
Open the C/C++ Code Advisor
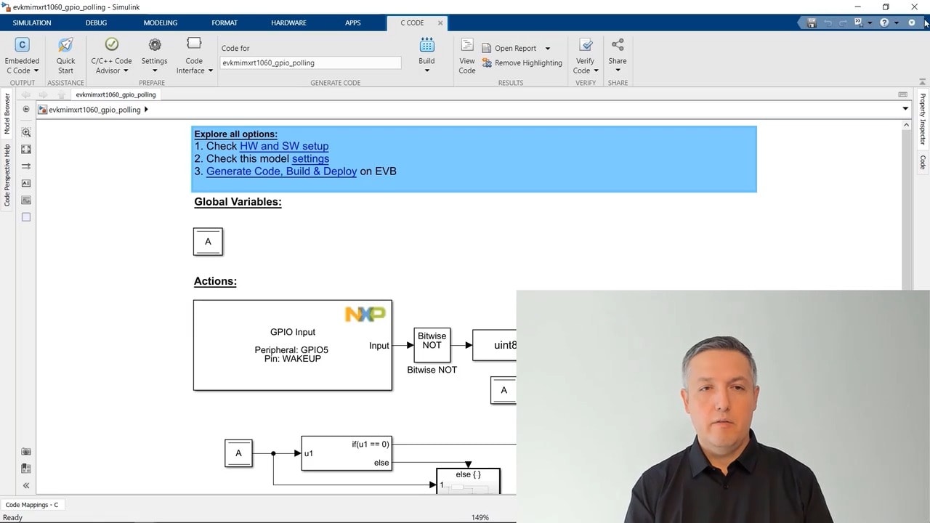[x=111, y=46]
